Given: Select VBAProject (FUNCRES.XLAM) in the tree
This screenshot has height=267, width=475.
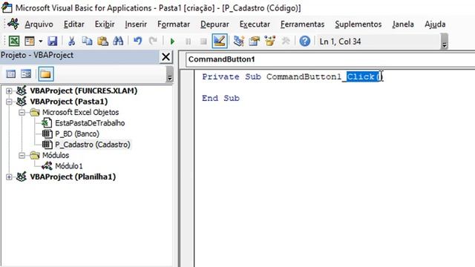Looking at the screenshot, I should pos(84,90).
